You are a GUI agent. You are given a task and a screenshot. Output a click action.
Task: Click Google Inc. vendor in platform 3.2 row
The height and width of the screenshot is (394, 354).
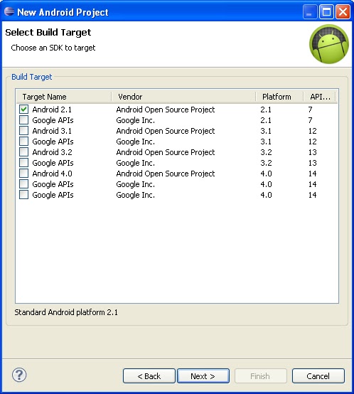point(135,163)
